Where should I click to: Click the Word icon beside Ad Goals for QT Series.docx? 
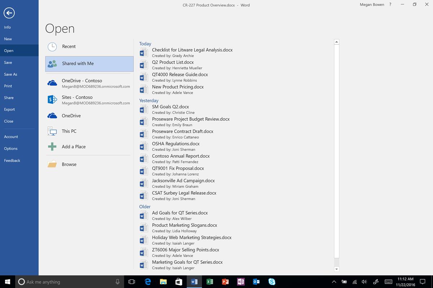144,215
